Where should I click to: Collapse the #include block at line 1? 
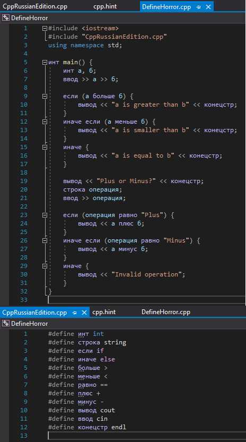(45, 28)
